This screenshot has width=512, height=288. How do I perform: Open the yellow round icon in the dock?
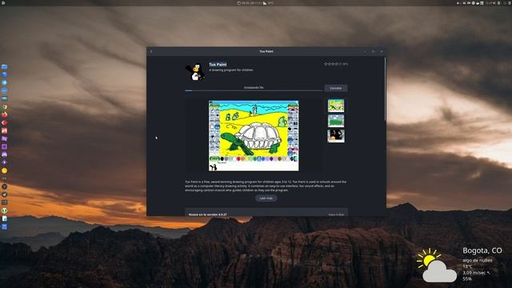[x=4, y=170]
